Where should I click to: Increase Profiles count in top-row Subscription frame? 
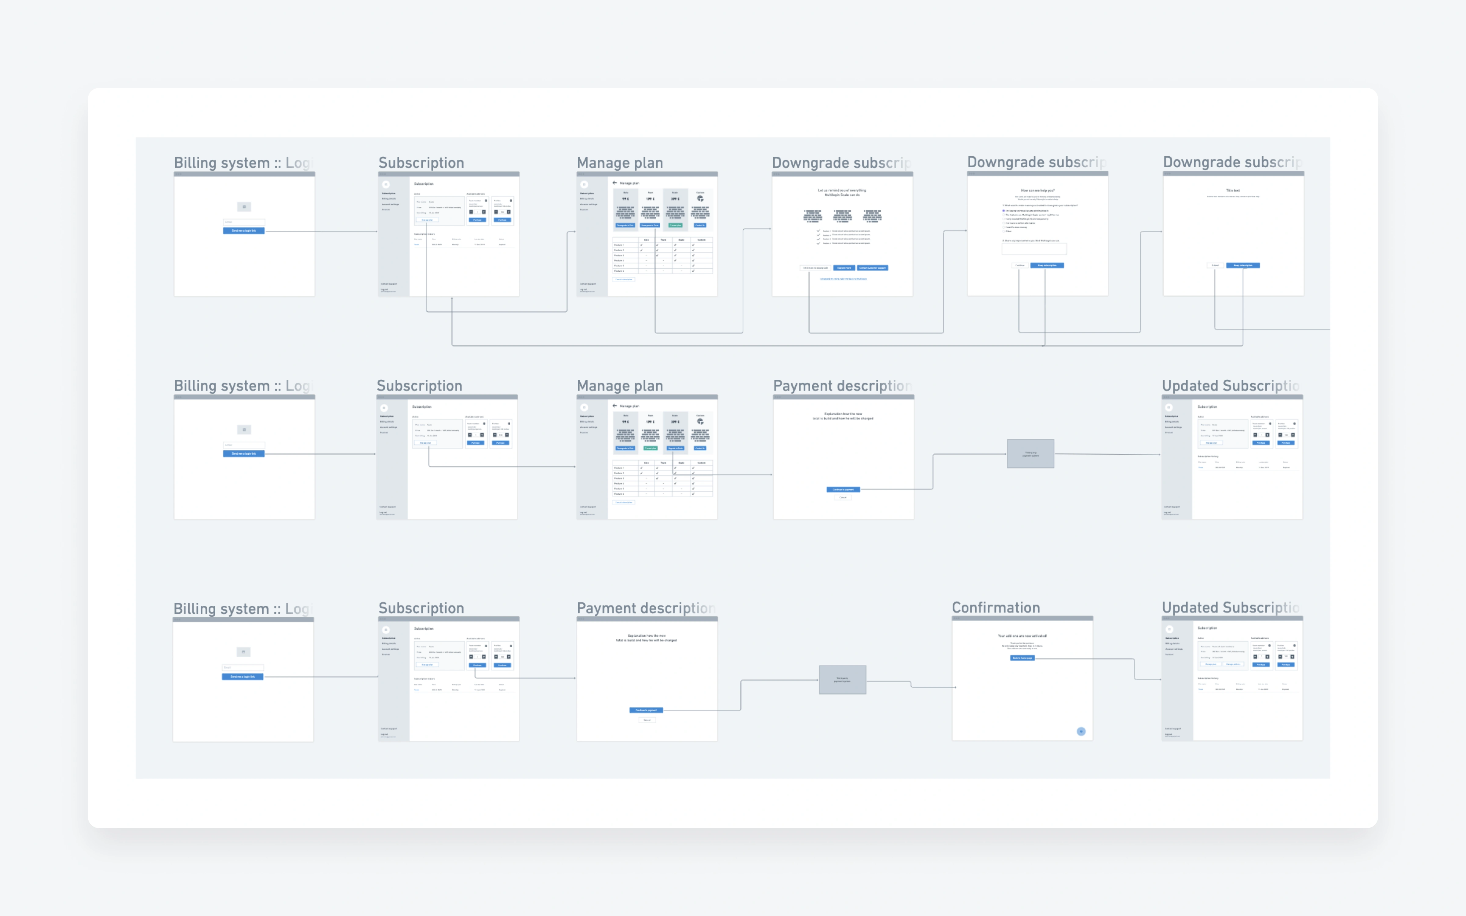coord(508,212)
